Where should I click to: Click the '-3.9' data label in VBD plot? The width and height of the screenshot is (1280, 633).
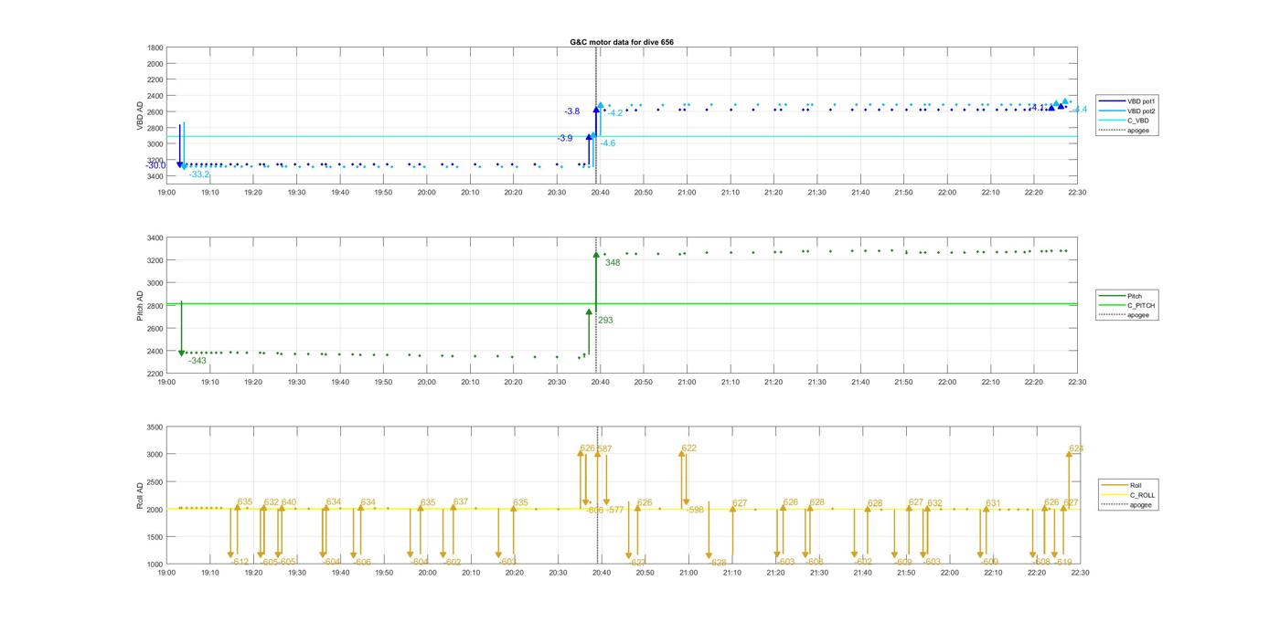pyautogui.click(x=565, y=139)
